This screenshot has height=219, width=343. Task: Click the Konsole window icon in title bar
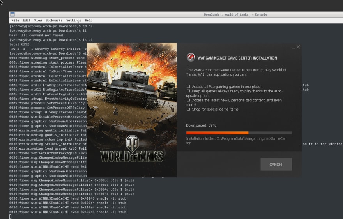pyautogui.click(x=12, y=14)
